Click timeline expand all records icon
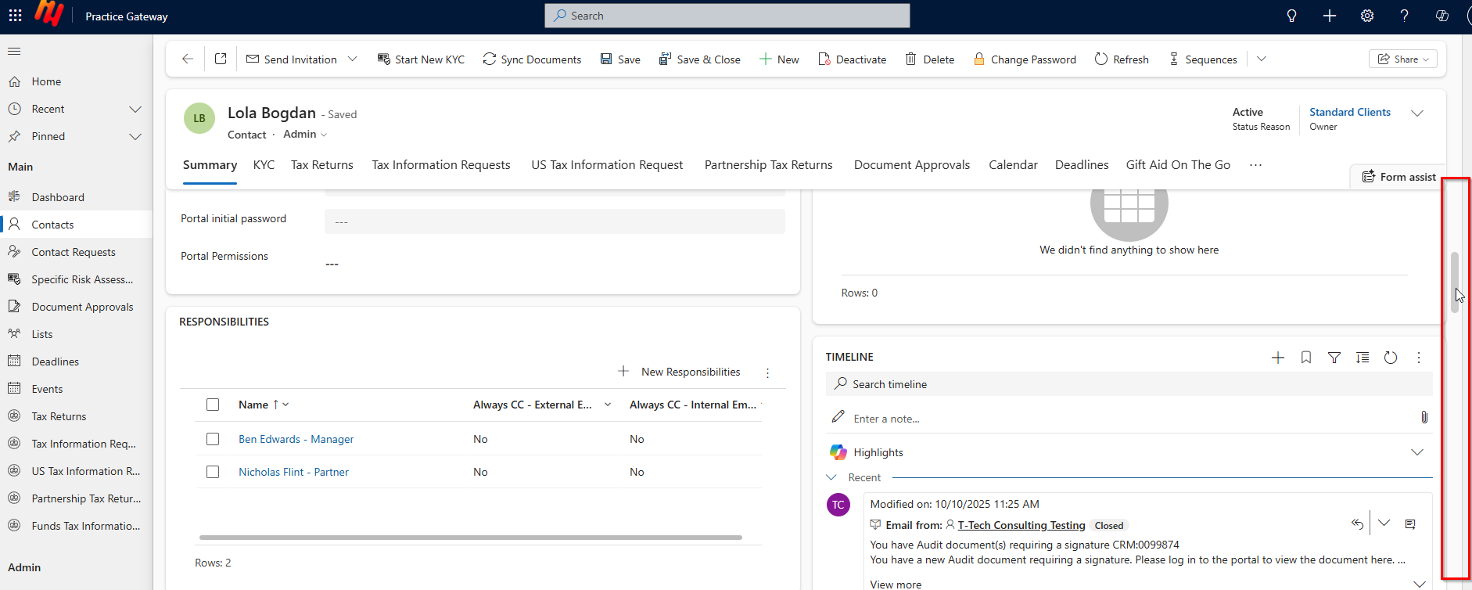This screenshot has width=1472, height=590. point(1362,358)
